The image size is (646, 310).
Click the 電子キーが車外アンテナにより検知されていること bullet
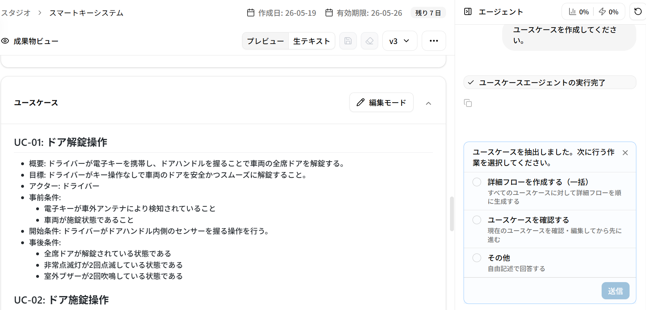[x=130, y=208]
